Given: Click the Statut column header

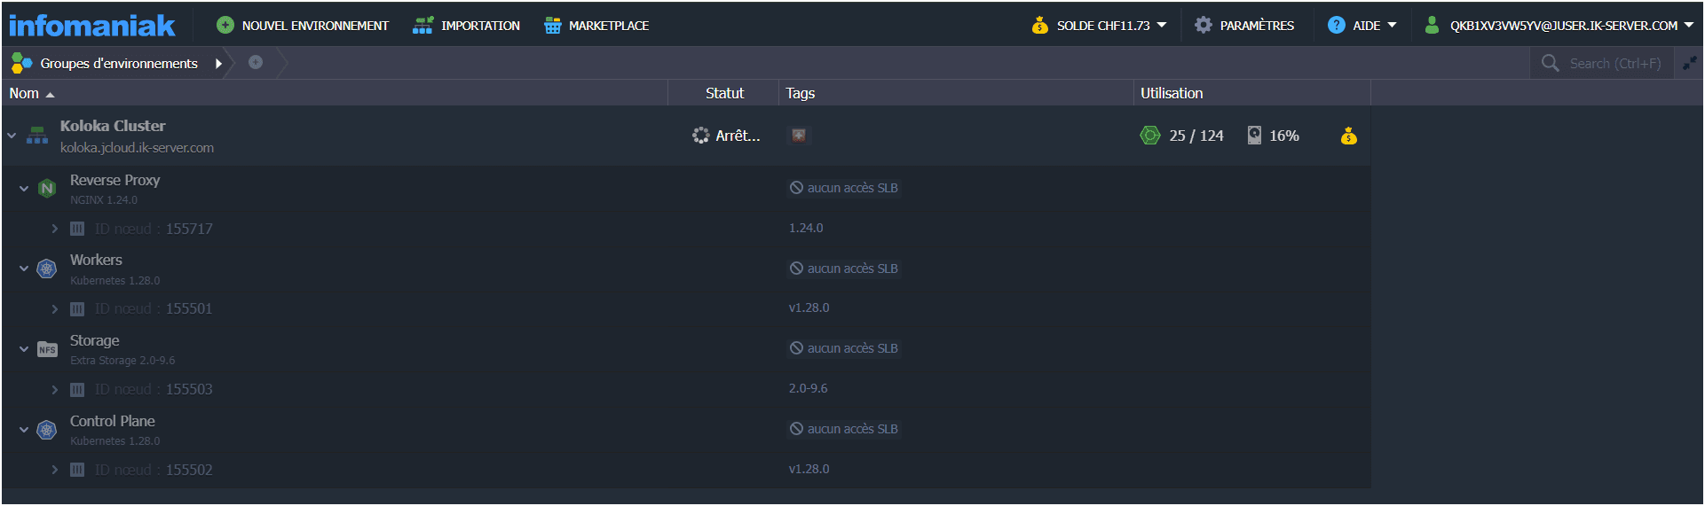Looking at the screenshot, I should click(724, 93).
